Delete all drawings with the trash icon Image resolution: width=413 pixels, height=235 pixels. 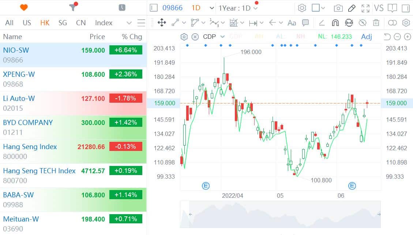tap(377, 23)
